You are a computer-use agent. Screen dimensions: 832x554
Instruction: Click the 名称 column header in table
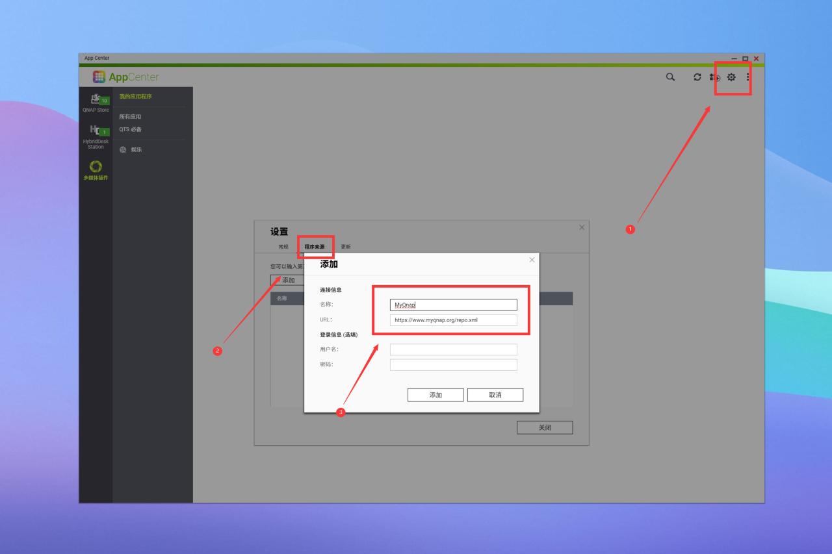(x=282, y=299)
